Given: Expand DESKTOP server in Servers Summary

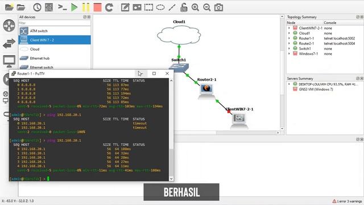Looking at the screenshot, I should pos(289,84).
